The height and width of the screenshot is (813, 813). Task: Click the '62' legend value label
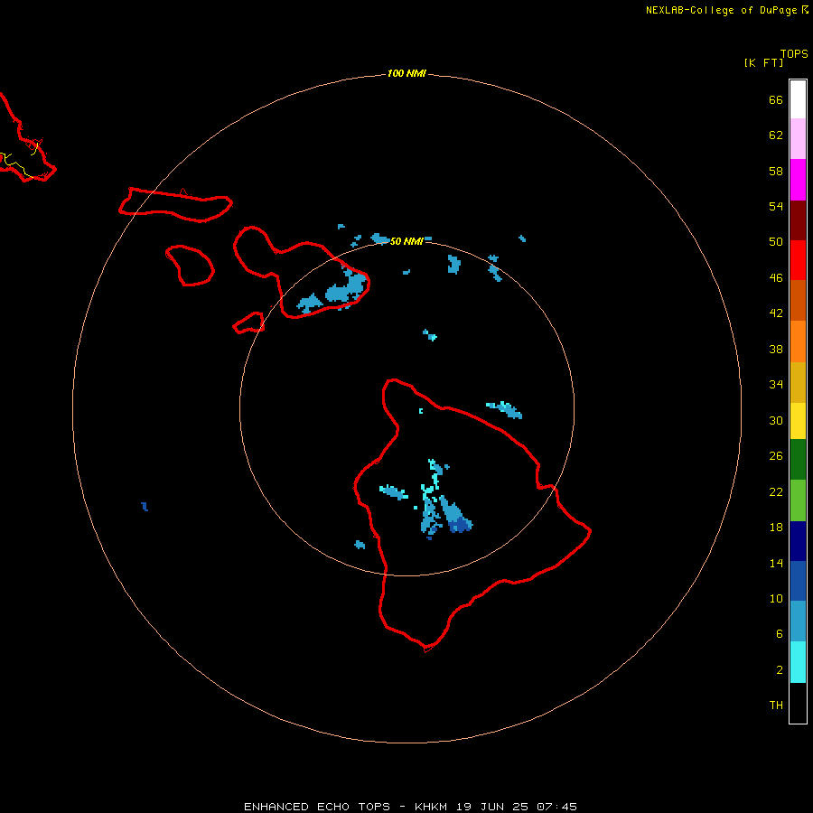(x=776, y=135)
